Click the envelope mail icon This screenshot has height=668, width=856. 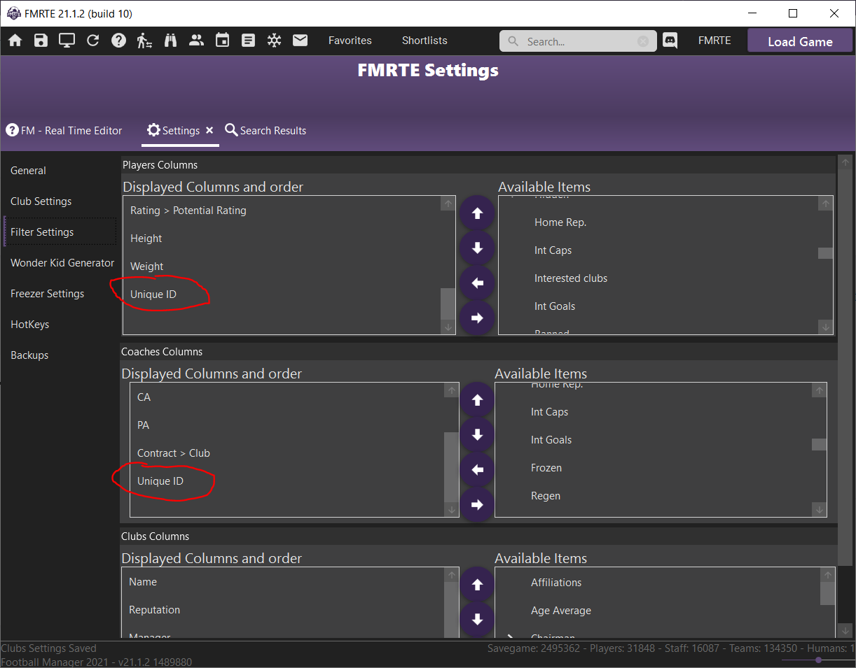300,41
